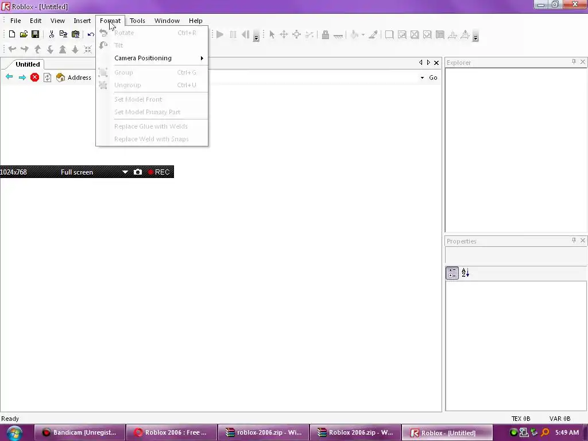Open the Tools menu
Screen dimensions: 588x441
click(x=137, y=21)
